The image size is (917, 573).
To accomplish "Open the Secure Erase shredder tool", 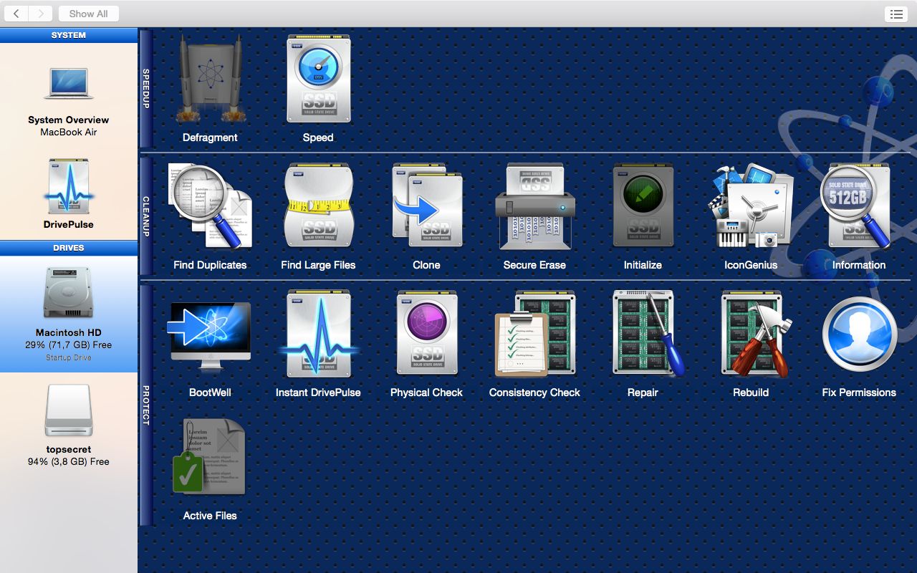I will pos(534,216).
